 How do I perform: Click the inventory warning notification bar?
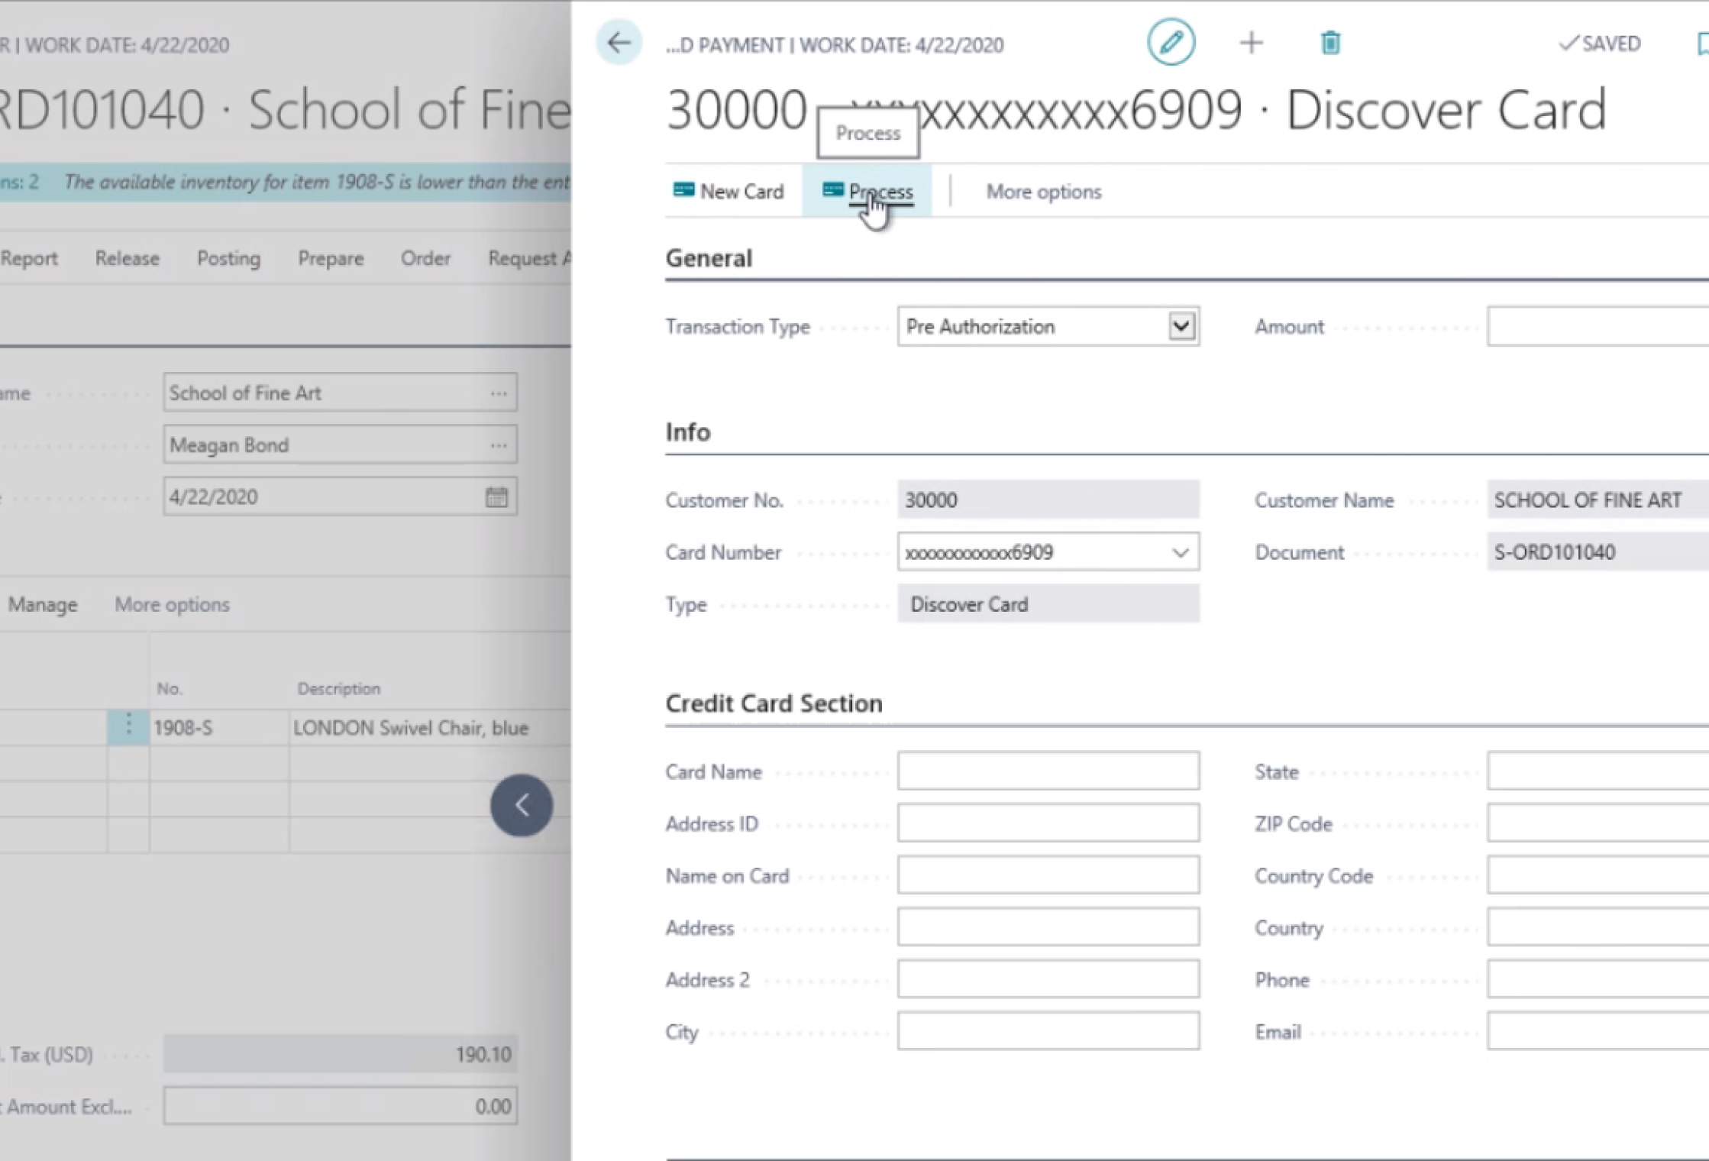[x=286, y=182]
